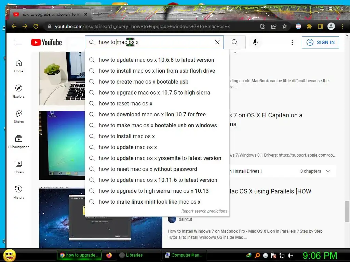This screenshot has width=350, height=262.
Task: Open Shorts in the YouTube sidebar
Action: 19,117
